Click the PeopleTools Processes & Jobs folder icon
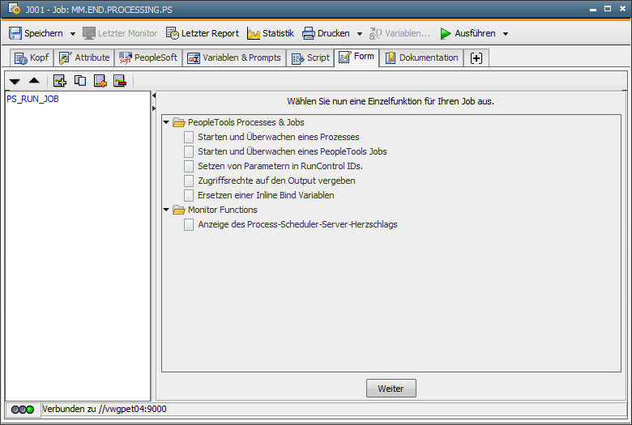Screen dimensions: 632x425 tap(179, 122)
